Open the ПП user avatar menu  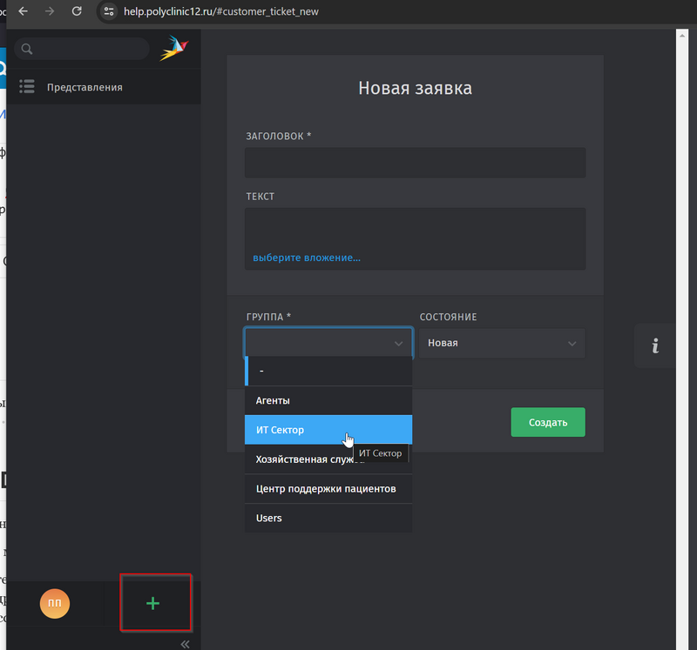click(x=55, y=603)
